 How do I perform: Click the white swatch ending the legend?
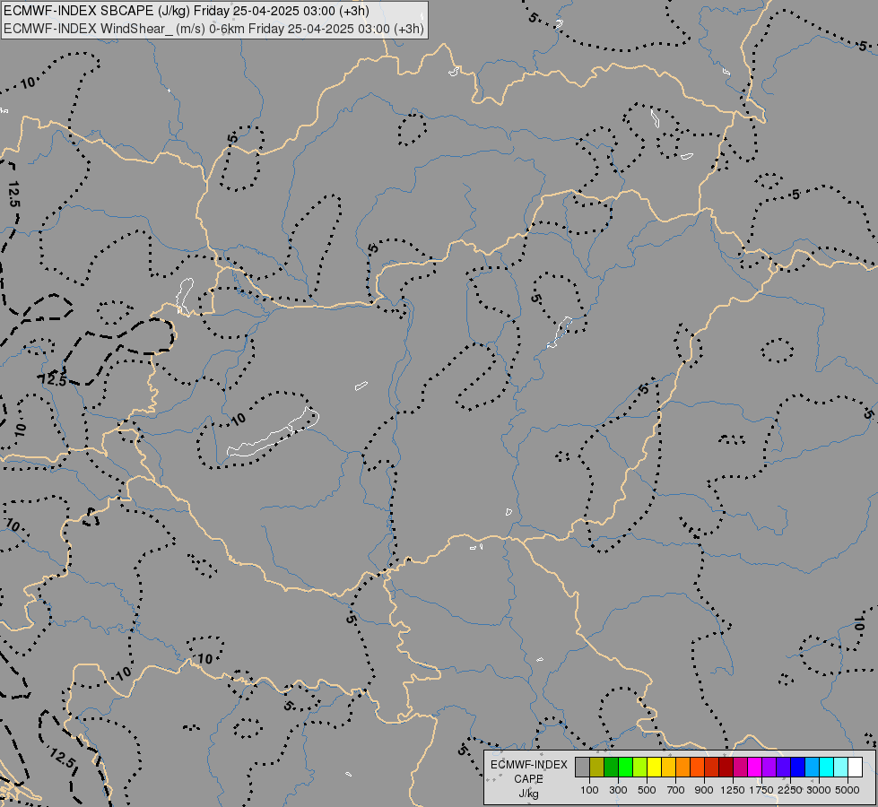click(x=855, y=767)
